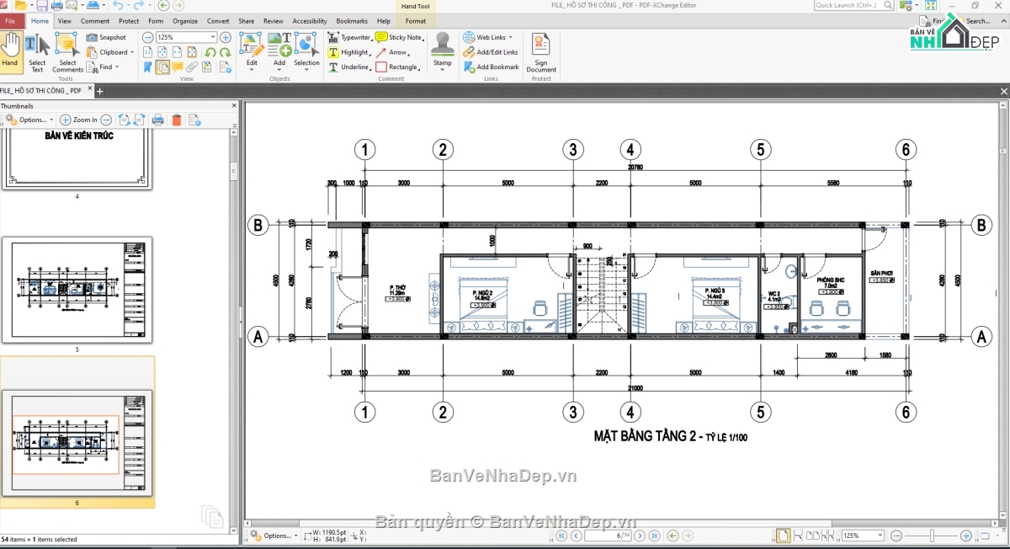This screenshot has height=549, width=1010.
Task: Toggle Select Comments mode
Action: point(66,51)
